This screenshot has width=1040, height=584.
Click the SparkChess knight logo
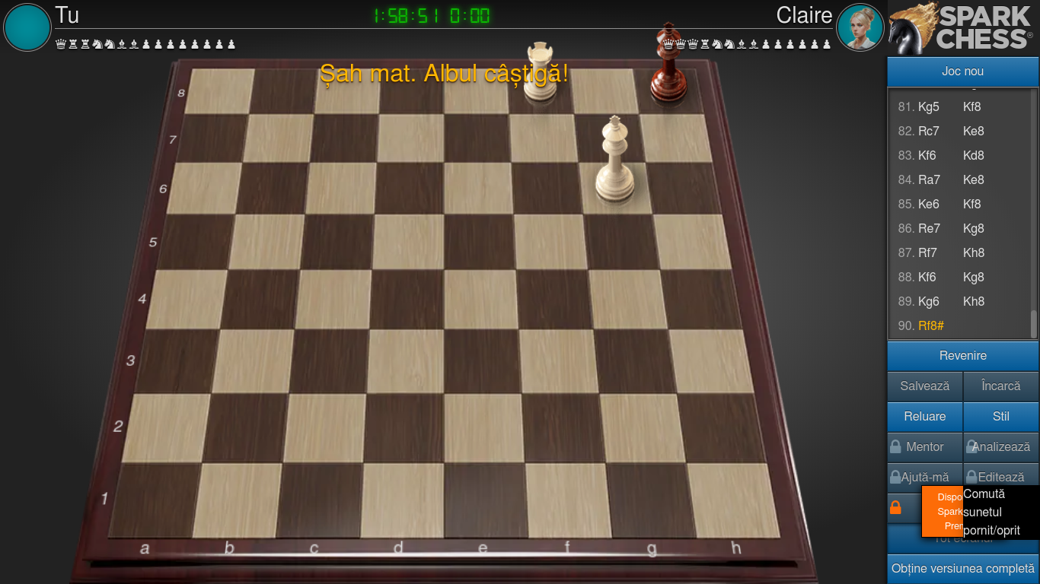(912, 29)
